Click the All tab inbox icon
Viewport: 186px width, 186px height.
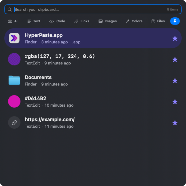(10, 21)
